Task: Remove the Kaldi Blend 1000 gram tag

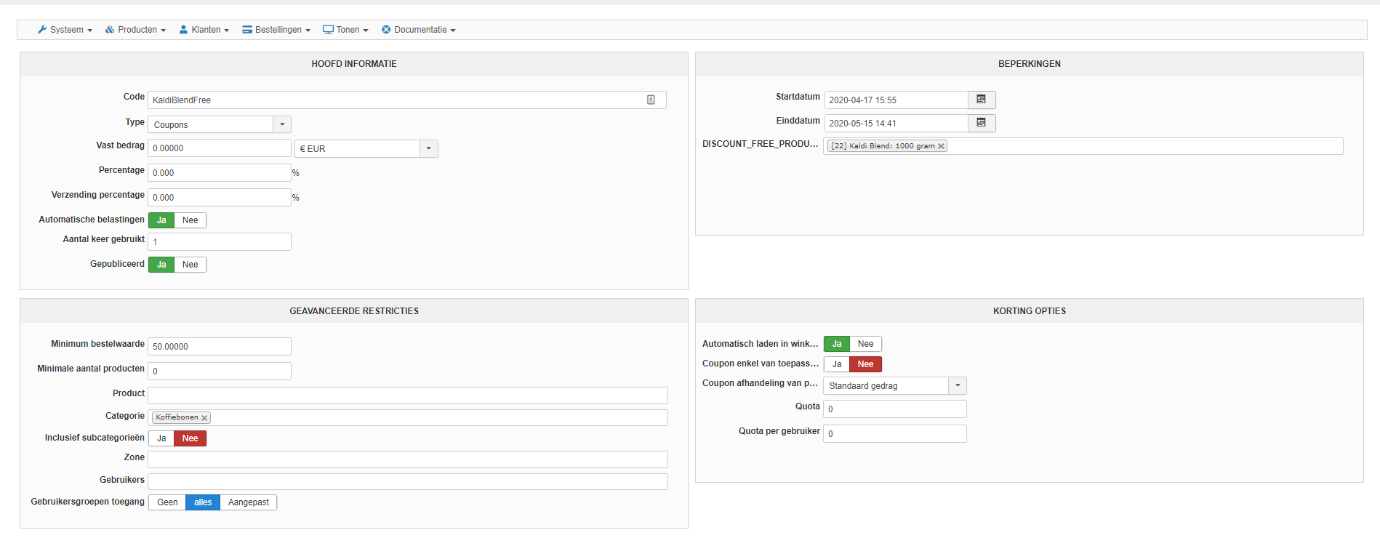Action: point(941,146)
